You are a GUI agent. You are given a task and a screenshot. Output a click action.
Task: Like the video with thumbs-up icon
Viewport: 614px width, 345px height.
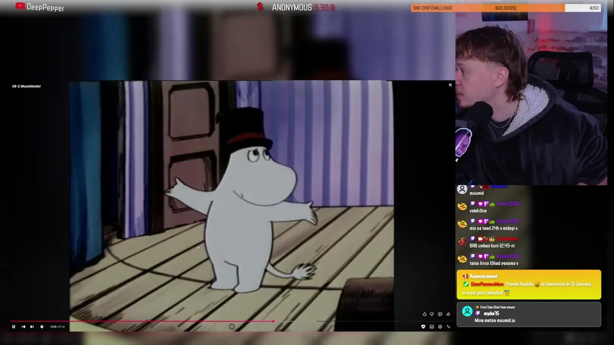pyautogui.click(x=425, y=314)
